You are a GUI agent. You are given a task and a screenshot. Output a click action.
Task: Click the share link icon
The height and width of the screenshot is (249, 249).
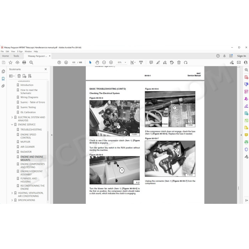coord(232,62)
